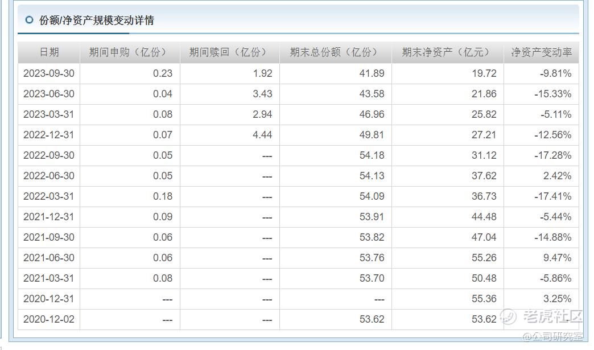Click the @公司研究室 watermark text
Image resolution: width=594 pixels, height=350 pixels.
coord(552,336)
